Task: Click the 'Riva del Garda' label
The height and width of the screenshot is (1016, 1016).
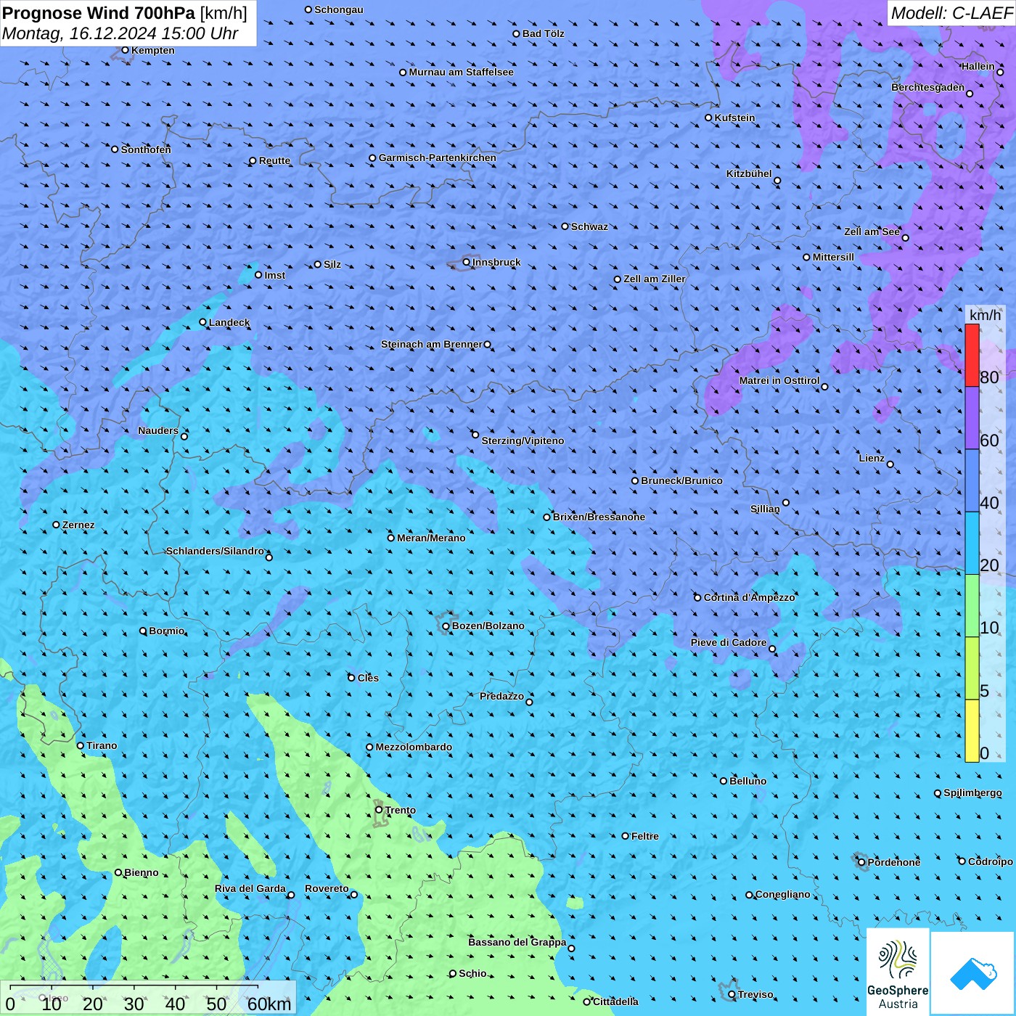Action: pos(250,888)
